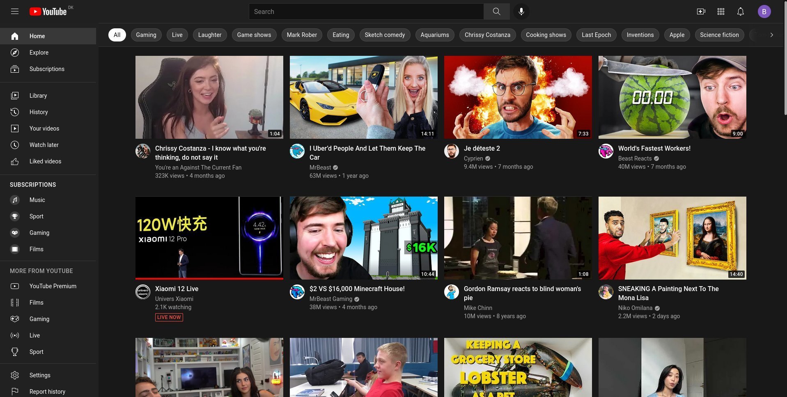Click the Live broadcast icon in sidebar

(15, 335)
